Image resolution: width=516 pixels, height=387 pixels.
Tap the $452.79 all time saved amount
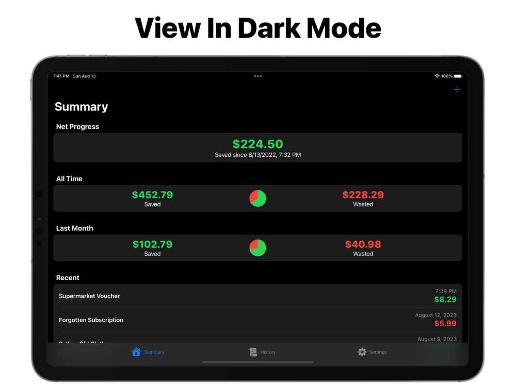click(x=152, y=195)
